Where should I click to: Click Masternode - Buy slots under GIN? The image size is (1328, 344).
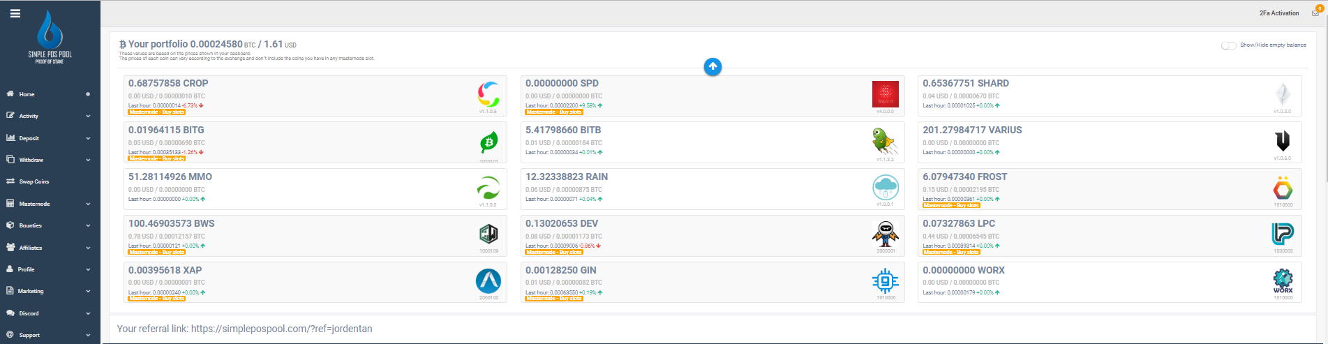[x=554, y=299]
